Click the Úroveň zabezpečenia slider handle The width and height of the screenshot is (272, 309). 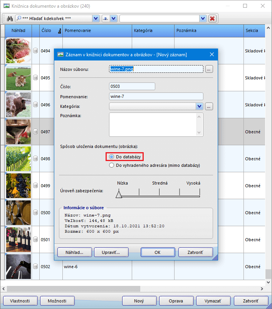(119, 195)
